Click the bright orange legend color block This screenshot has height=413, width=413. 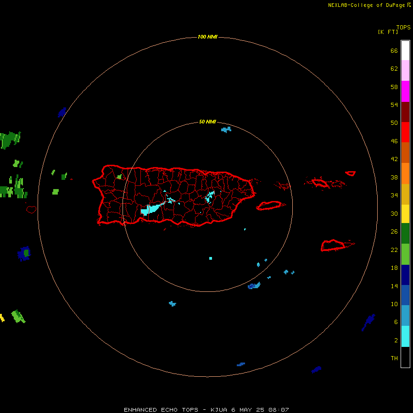pyautogui.click(x=405, y=173)
